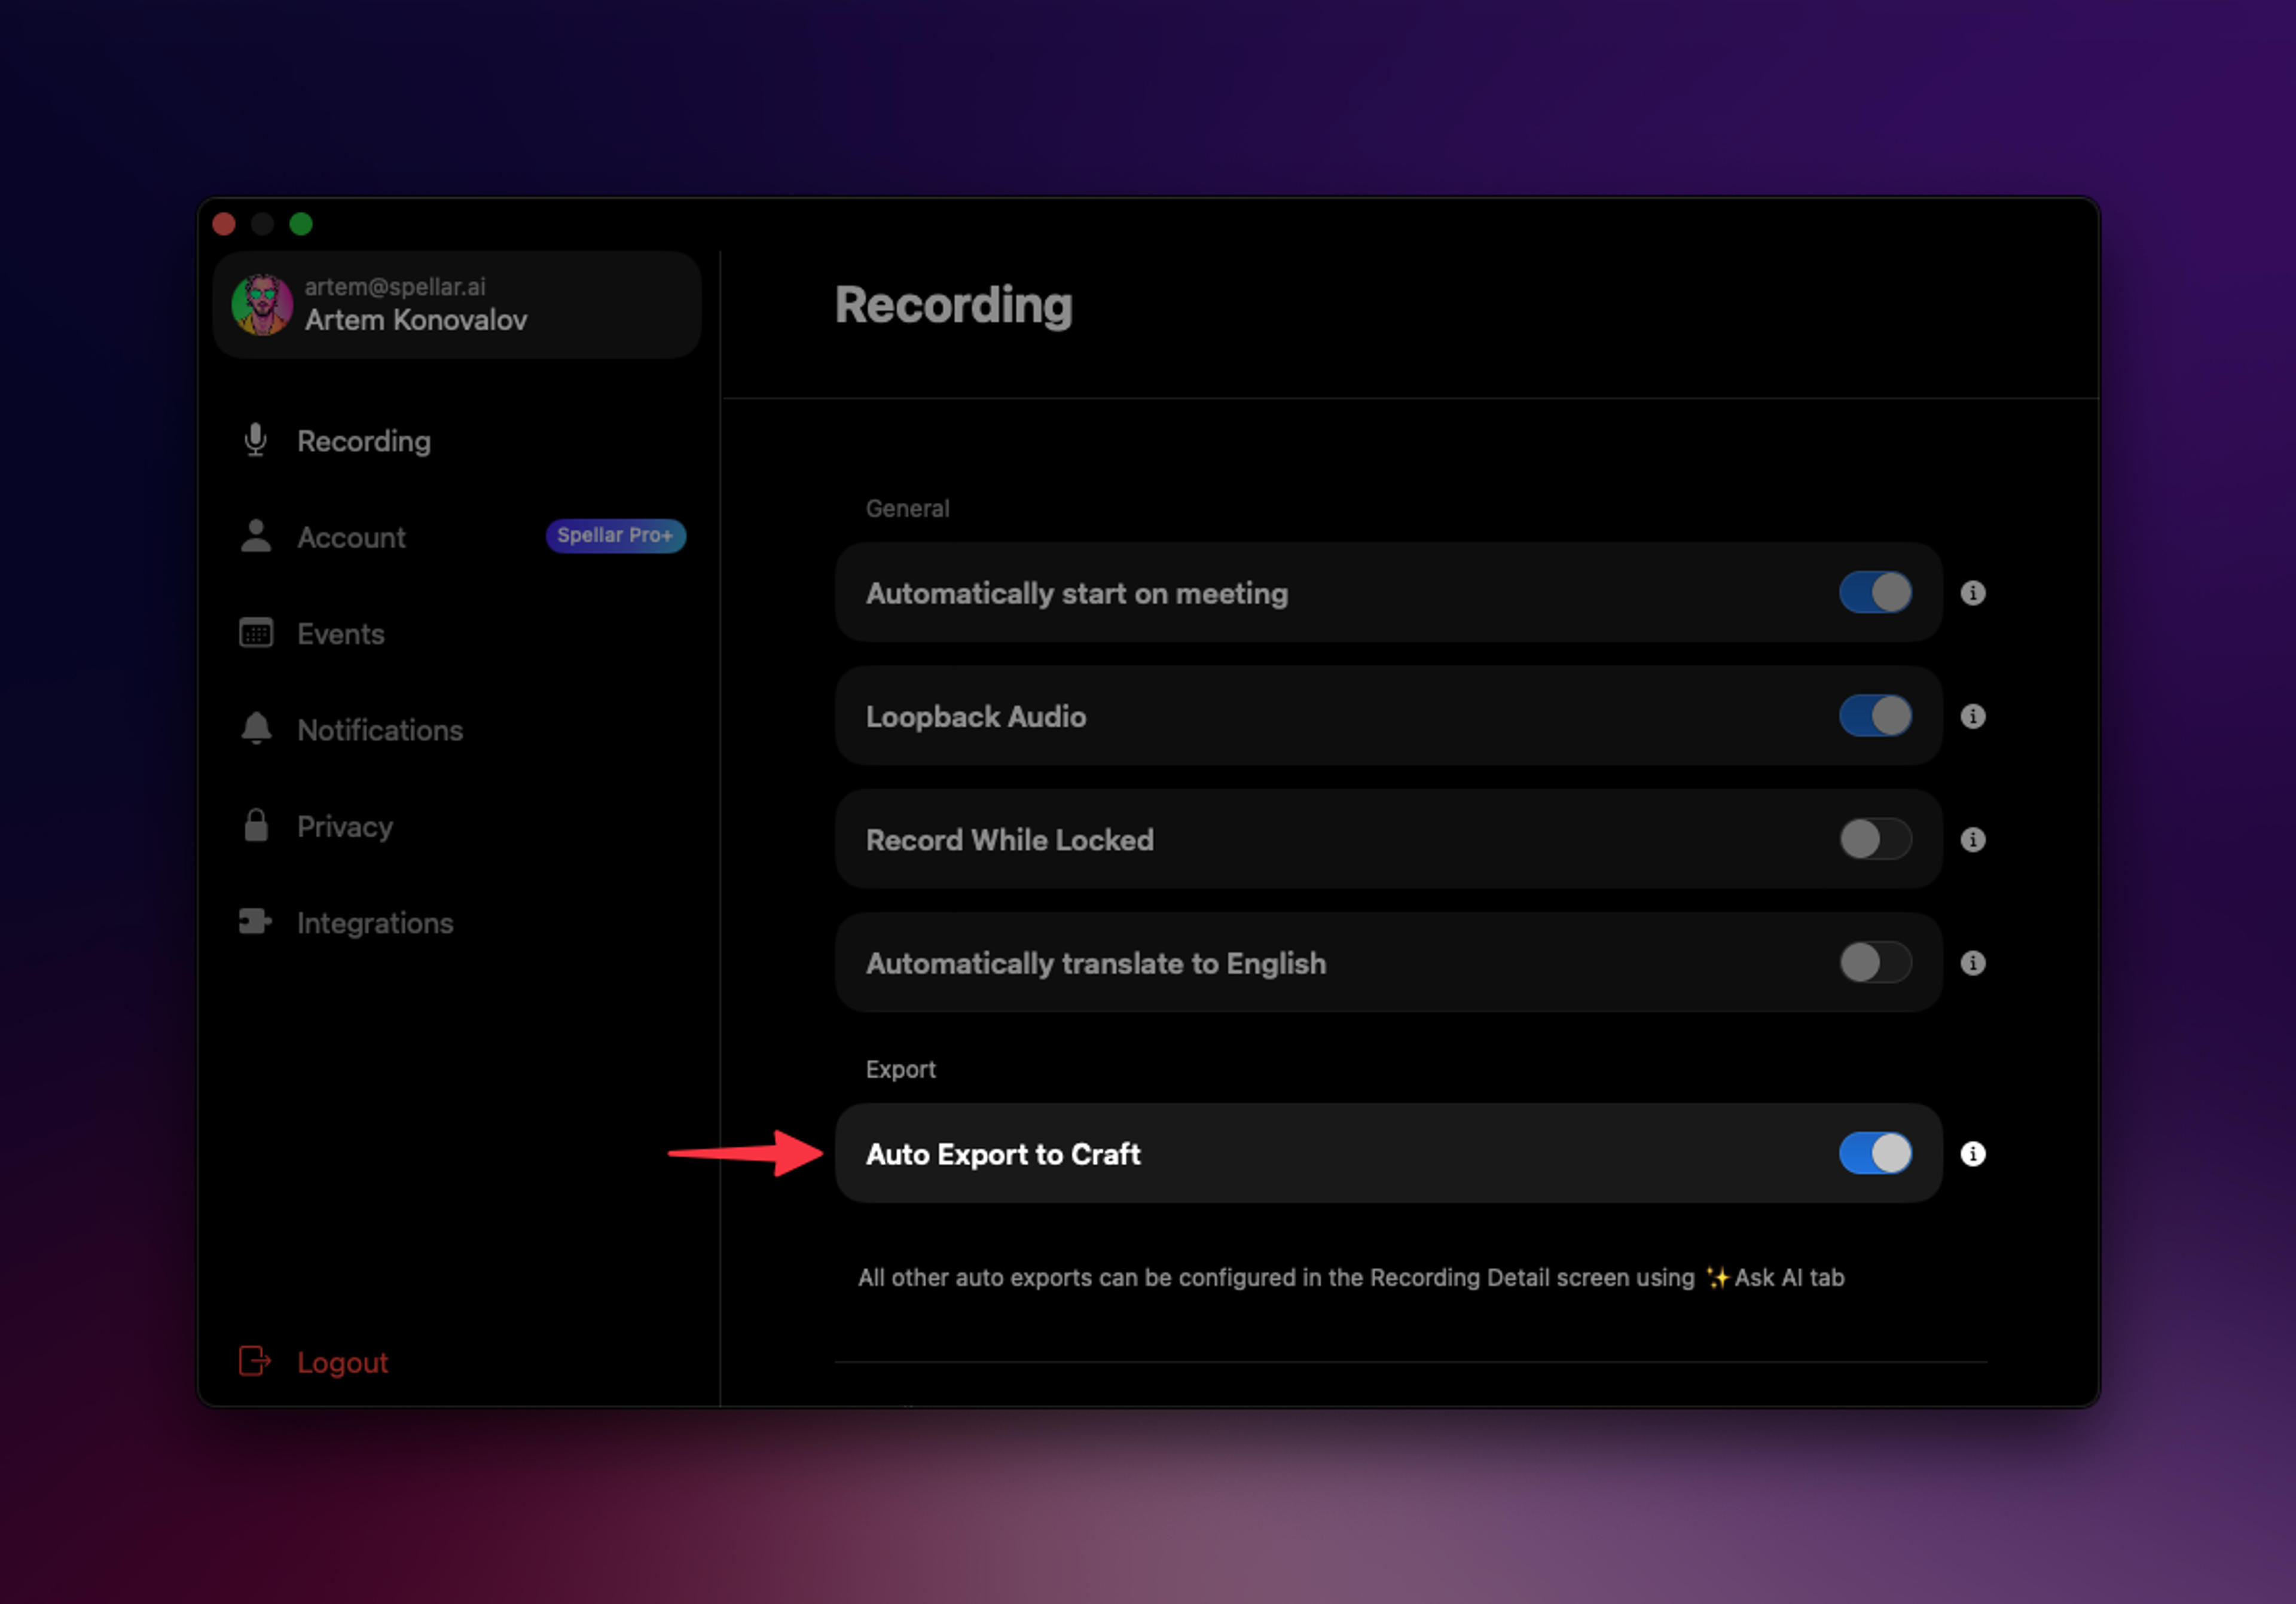Close the settings window with red button
The height and width of the screenshot is (1604, 2296).
click(224, 224)
